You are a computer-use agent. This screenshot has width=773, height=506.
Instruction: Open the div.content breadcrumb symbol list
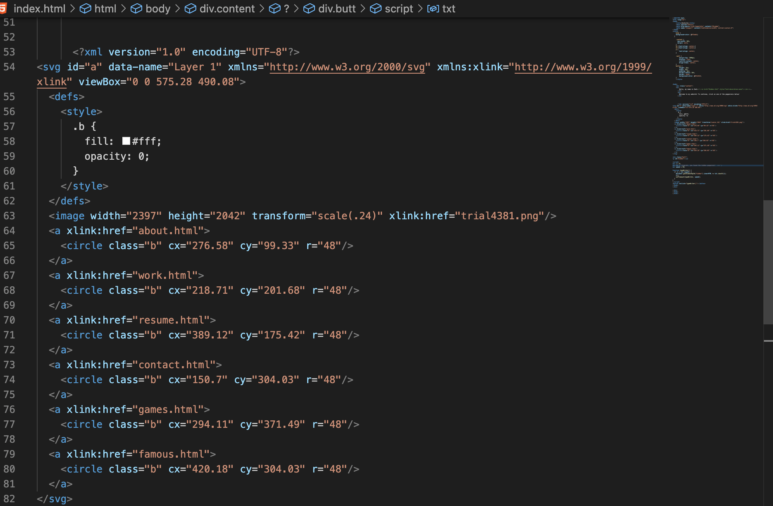pyautogui.click(x=227, y=9)
